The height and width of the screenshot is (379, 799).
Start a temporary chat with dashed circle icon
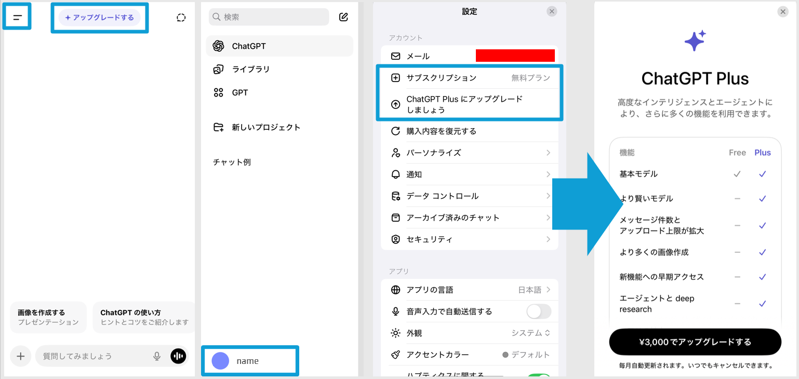(x=181, y=18)
